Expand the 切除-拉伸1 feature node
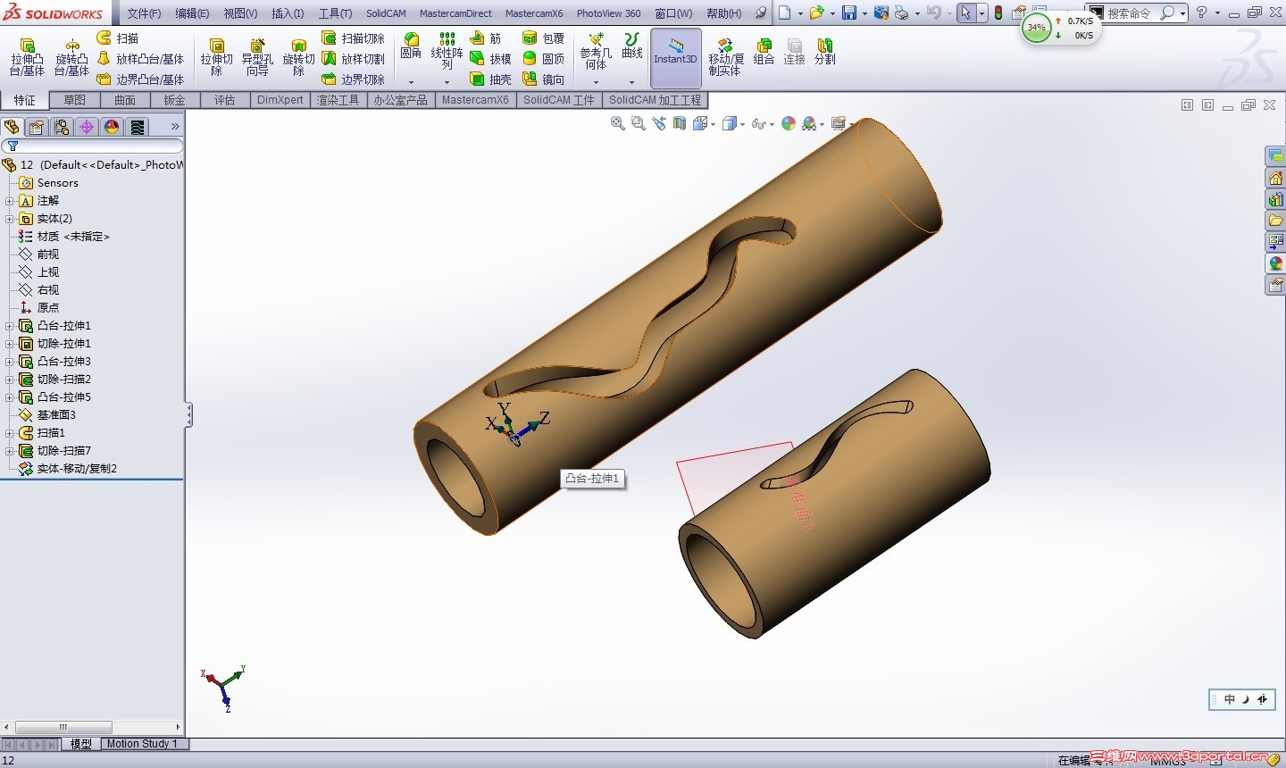 (10, 344)
